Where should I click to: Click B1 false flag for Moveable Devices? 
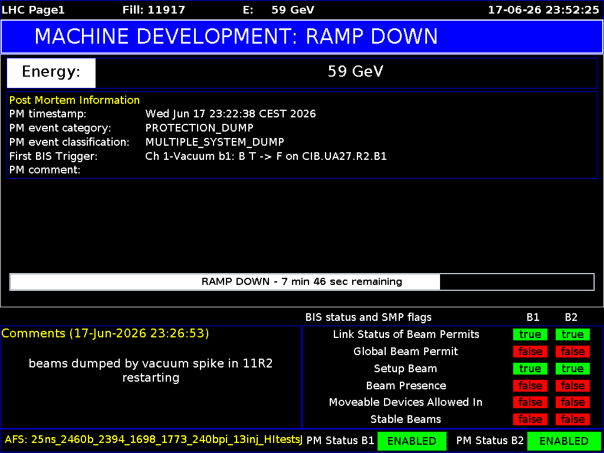click(530, 402)
